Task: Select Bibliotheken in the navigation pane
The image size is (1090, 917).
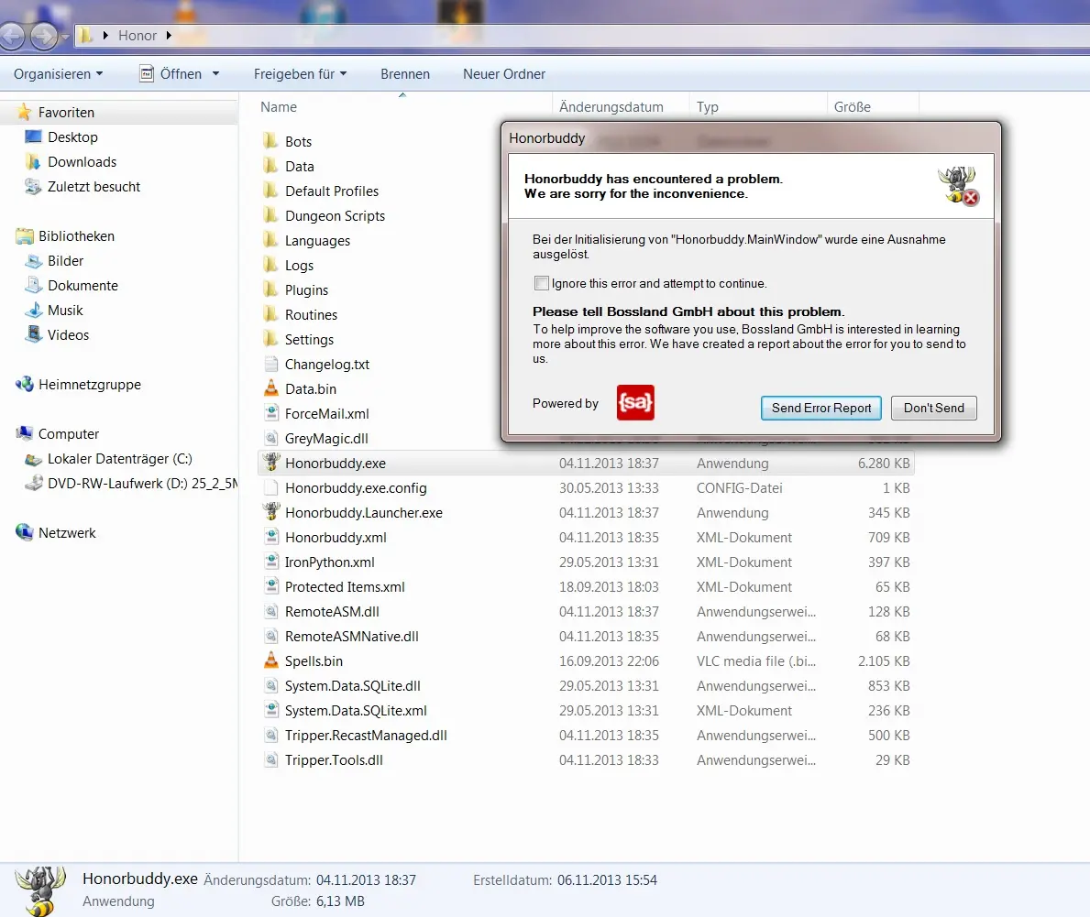Action: [76, 235]
